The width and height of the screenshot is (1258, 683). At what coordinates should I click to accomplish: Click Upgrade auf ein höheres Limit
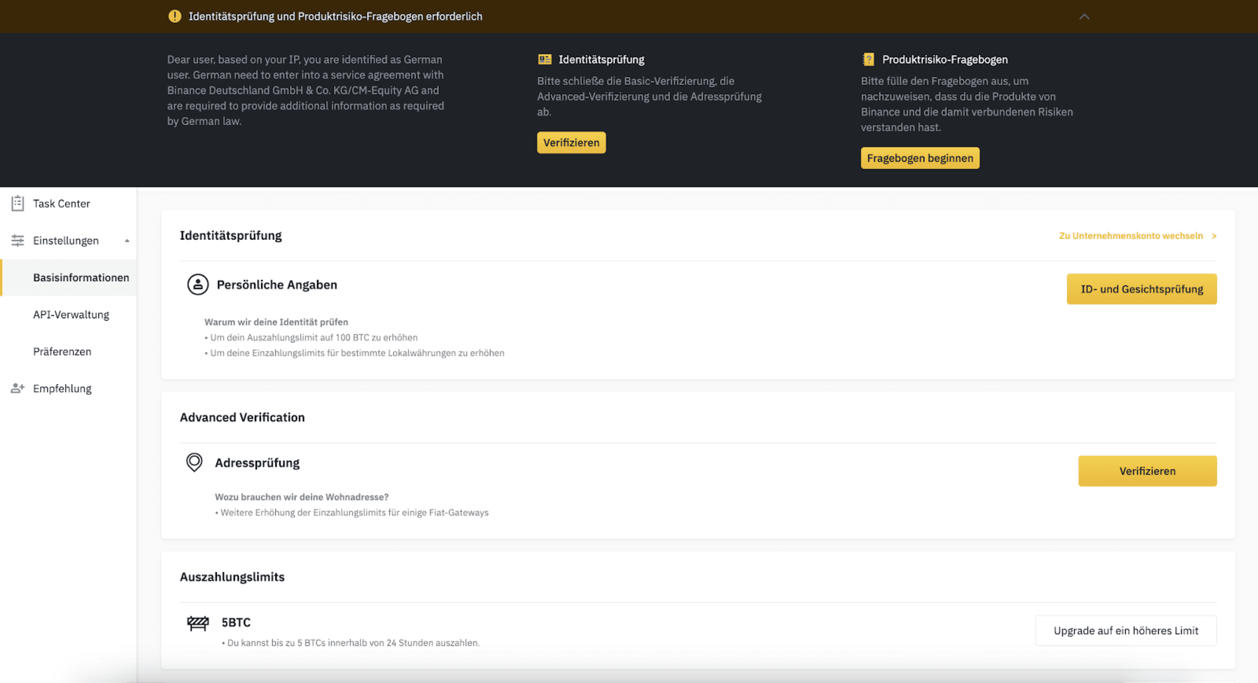click(x=1126, y=631)
